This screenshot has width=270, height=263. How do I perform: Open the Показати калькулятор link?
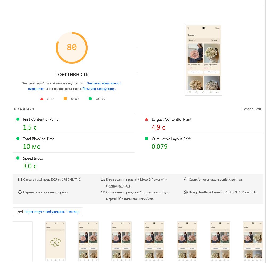99,89
